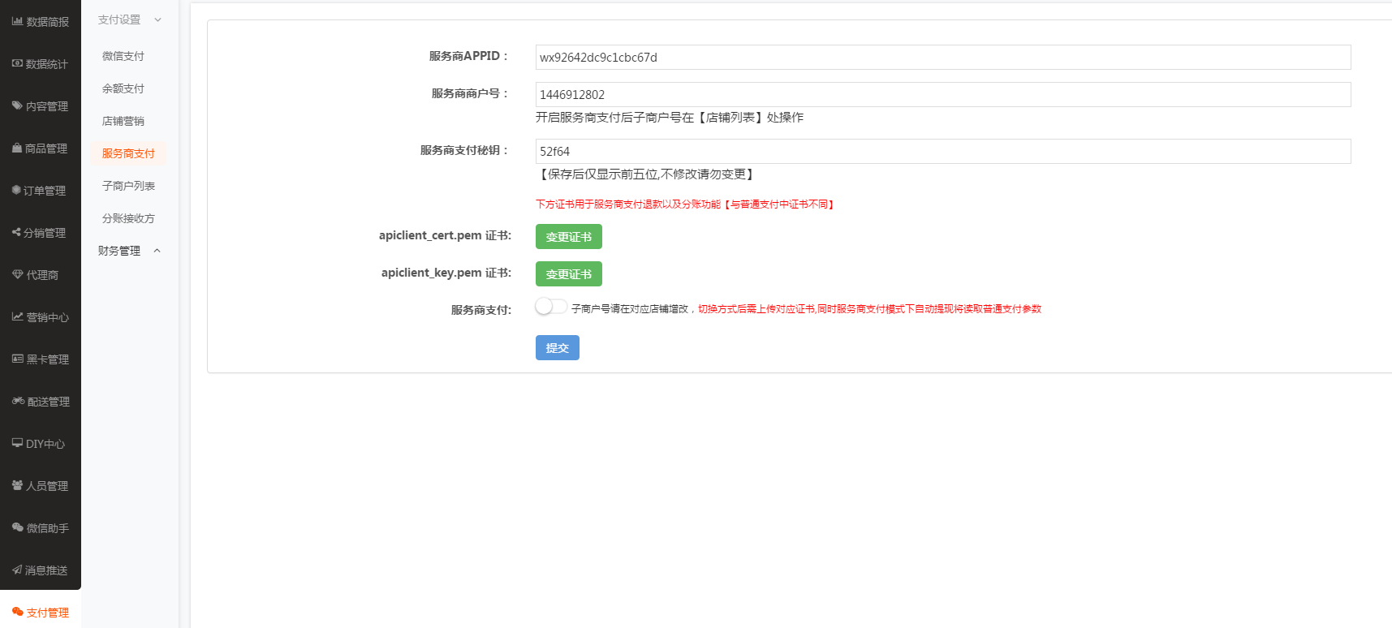Click 变更证书 for apiclient_key.pem
The height and width of the screenshot is (628, 1392).
click(x=568, y=274)
